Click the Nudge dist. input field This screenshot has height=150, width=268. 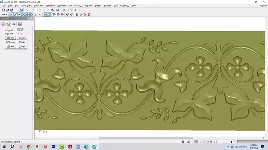(x=20, y=30)
